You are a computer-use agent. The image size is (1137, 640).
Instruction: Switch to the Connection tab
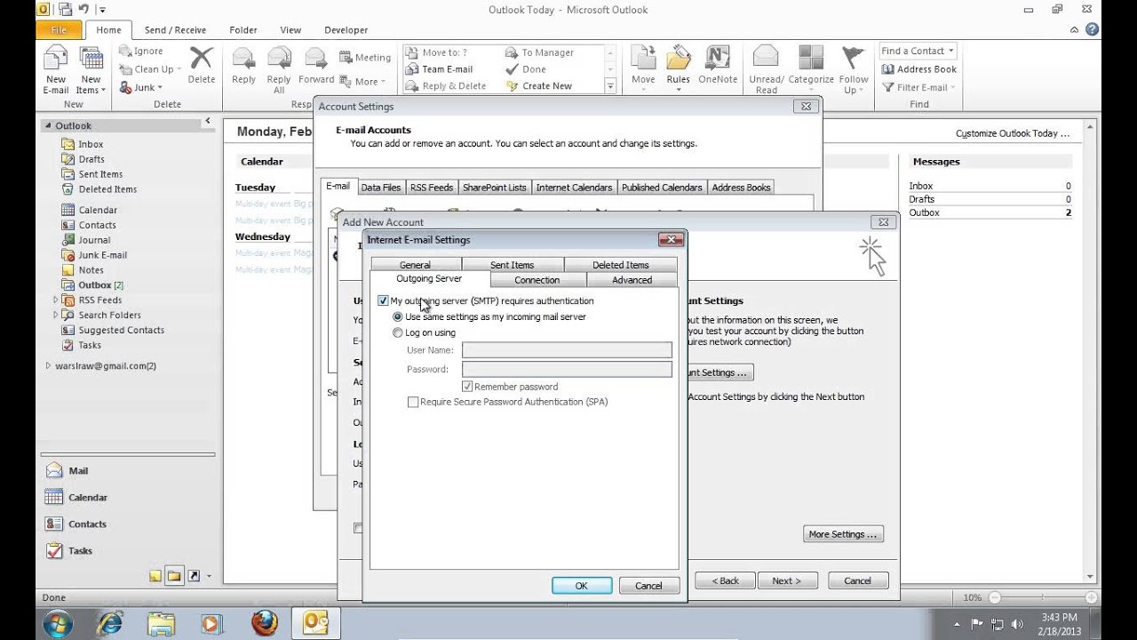537,280
